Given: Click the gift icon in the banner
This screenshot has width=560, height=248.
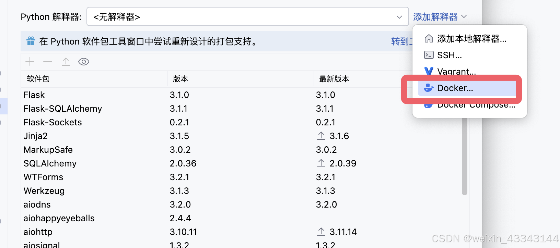Looking at the screenshot, I should coord(31,41).
